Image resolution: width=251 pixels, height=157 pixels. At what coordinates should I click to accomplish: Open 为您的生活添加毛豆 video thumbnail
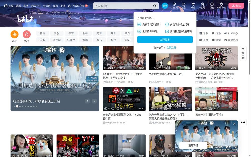170,62
